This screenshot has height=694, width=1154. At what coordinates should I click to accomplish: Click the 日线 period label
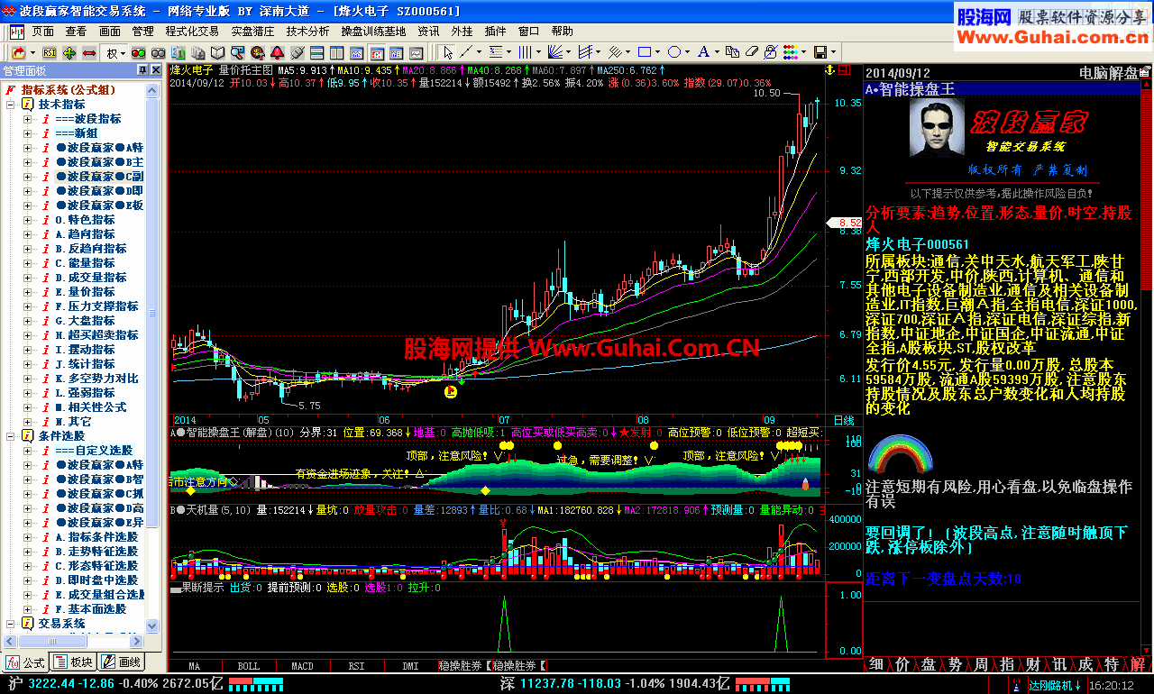pyautogui.click(x=844, y=420)
